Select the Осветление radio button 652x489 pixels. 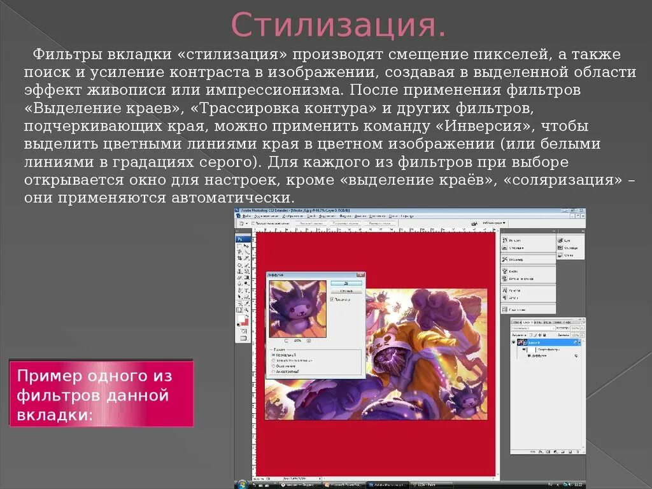pos(273,366)
